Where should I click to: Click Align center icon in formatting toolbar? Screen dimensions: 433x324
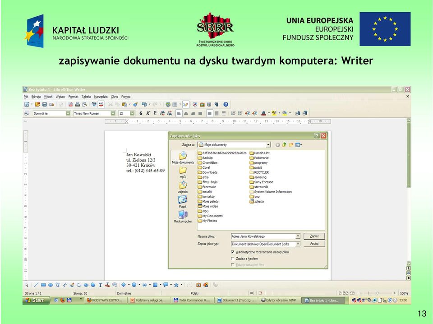(186, 113)
